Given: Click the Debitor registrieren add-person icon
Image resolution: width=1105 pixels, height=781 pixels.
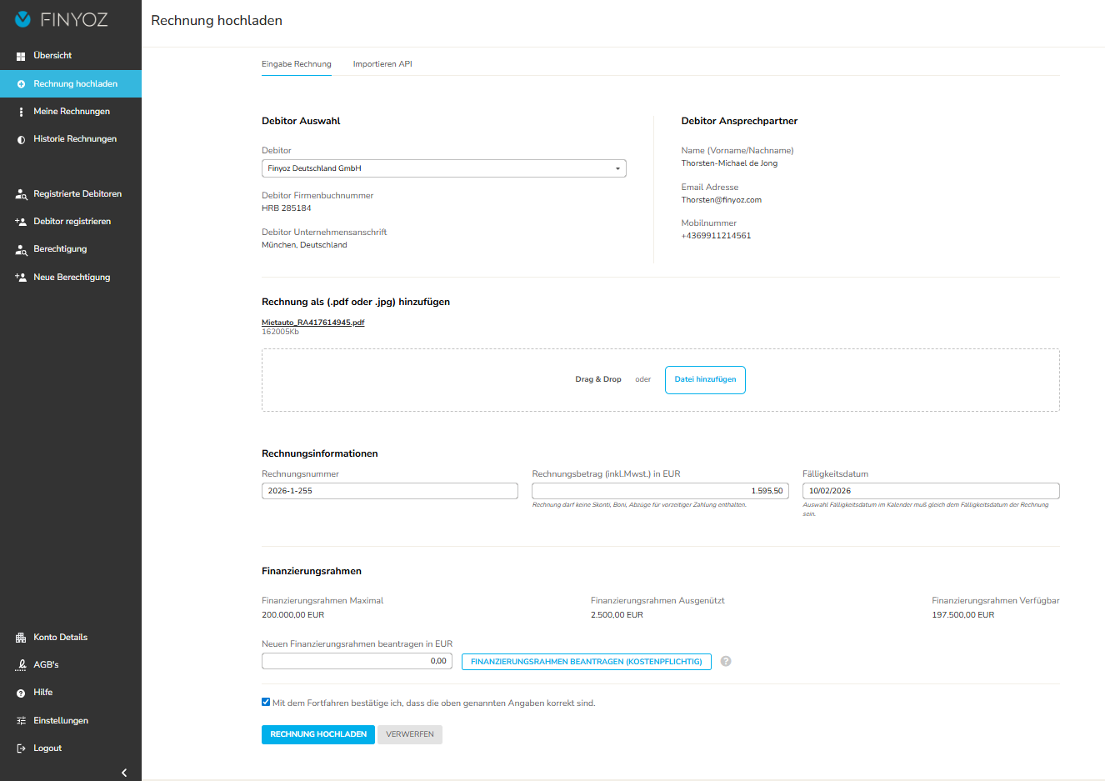Looking at the screenshot, I should click(x=21, y=222).
